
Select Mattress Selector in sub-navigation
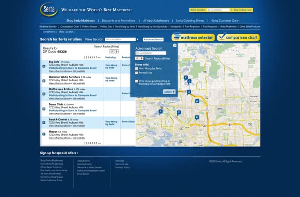(x=48, y=27)
